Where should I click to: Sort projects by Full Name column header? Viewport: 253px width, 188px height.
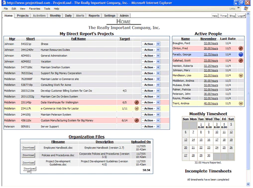click(79, 39)
